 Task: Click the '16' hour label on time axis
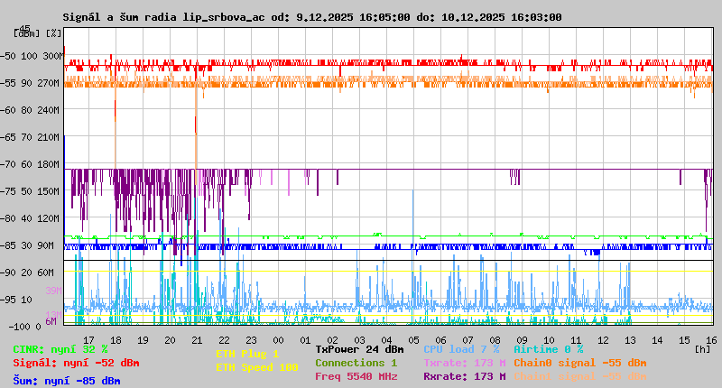(711, 340)
